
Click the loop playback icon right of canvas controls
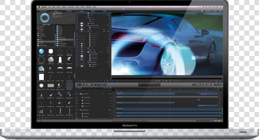point(220,81)
